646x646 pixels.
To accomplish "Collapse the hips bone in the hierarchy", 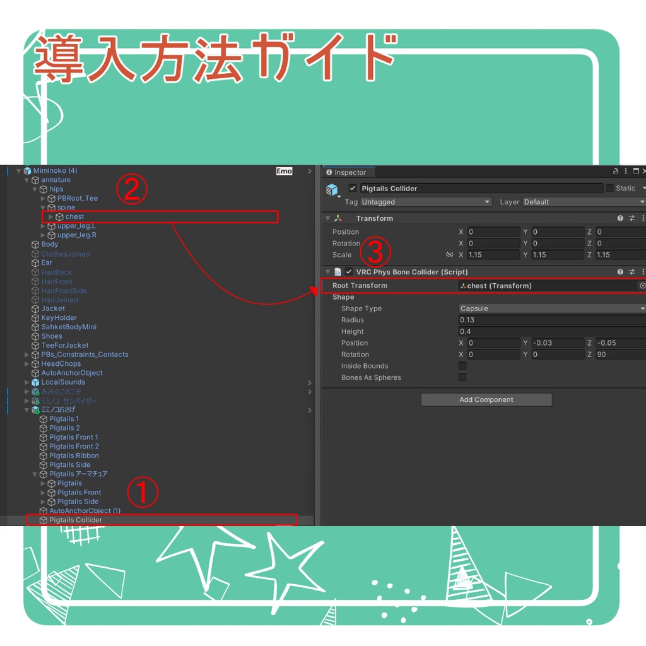I will click(x=35, y=189).
